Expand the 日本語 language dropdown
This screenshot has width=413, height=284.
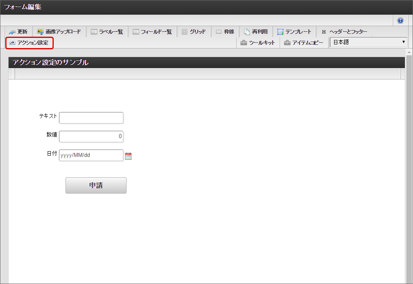pos(369,42)
